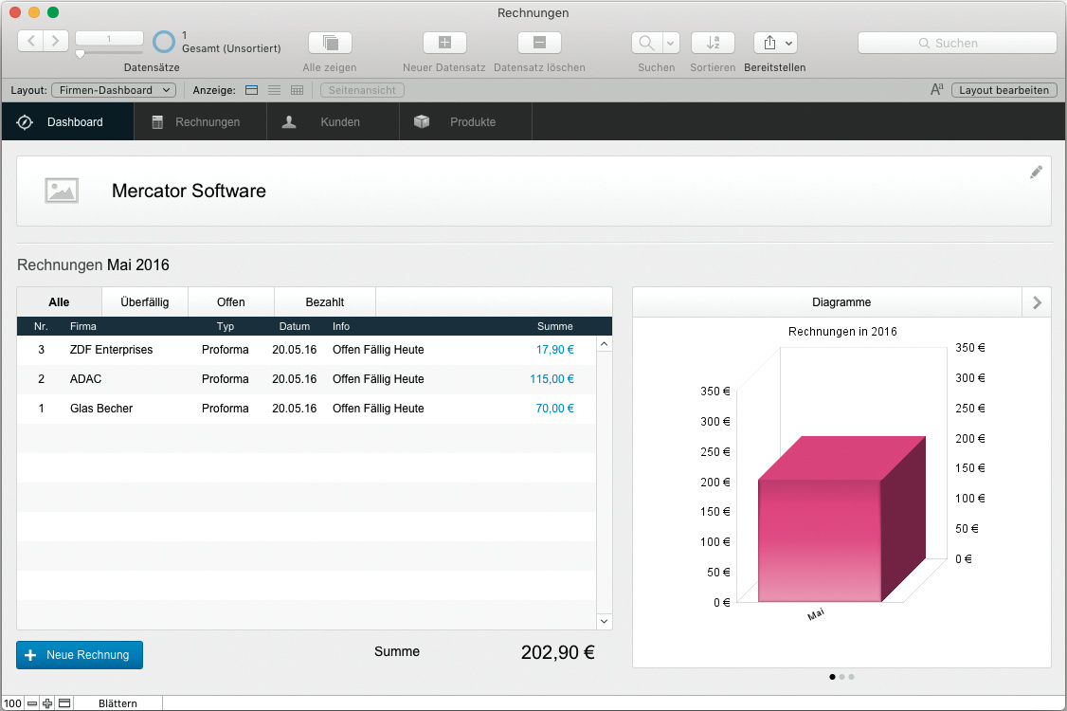Open the Kunden navigation tab
This screenshot has height=711, width=1067.
tap(333, 121)
